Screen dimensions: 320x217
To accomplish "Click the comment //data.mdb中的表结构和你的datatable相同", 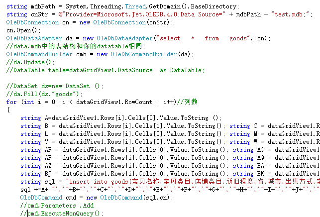I will pyautogui.click(x=76, y=46).
